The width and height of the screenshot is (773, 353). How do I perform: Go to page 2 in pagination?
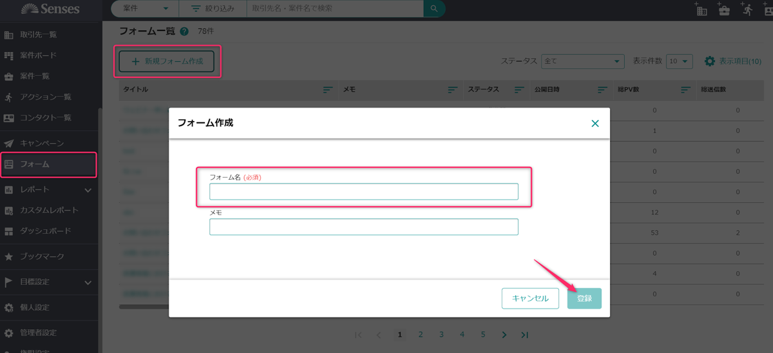coord(420,334)
